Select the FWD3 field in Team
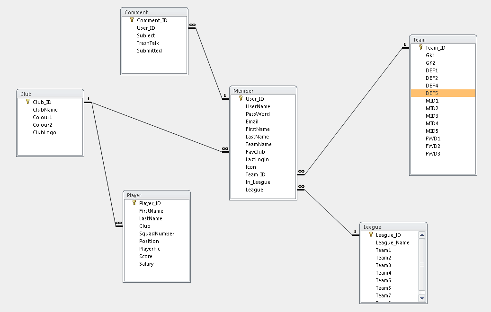Image resolution: width=491 pixels, height=312 pixels. [433, 154]
